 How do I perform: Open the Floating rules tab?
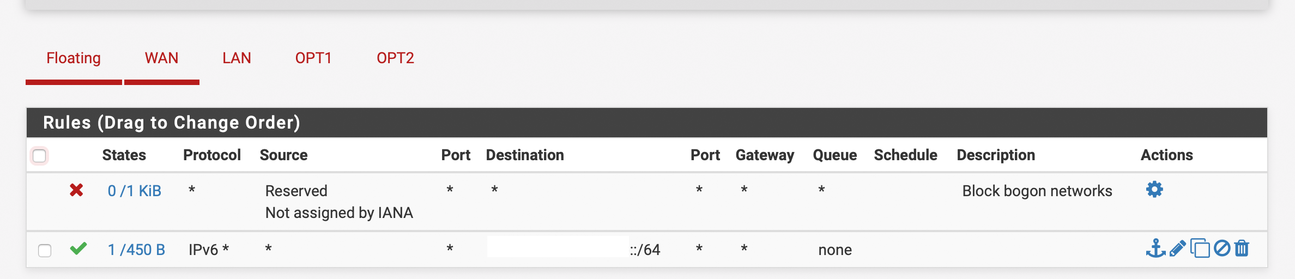(x=74, y=58)
